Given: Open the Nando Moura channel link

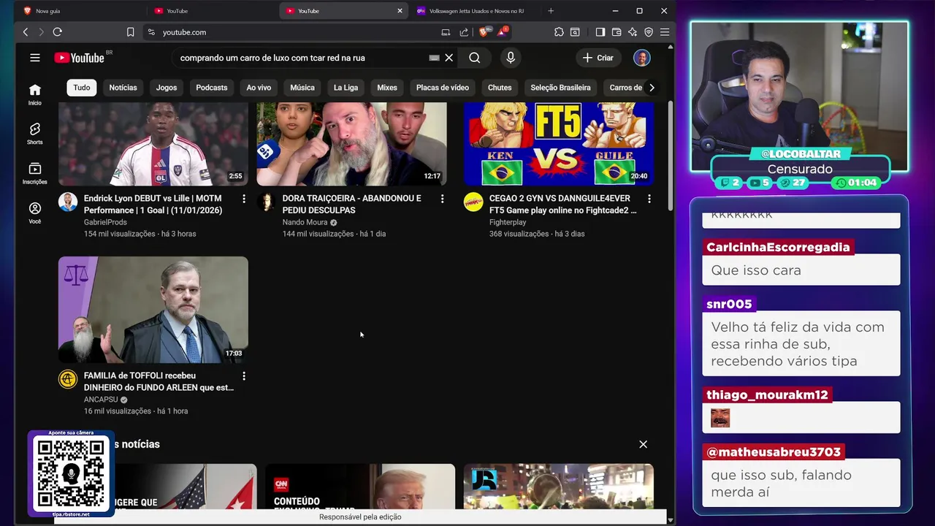Looking at the screenshot, I should coord(305,222).
